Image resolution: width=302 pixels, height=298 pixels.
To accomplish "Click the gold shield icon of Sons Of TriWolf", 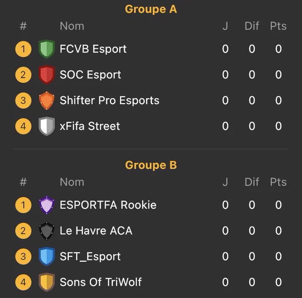I will point(47,282).
